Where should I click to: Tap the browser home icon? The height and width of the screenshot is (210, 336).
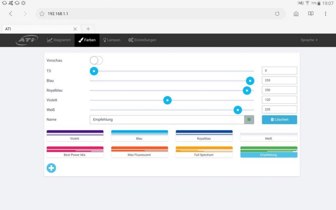pos(296,14)
